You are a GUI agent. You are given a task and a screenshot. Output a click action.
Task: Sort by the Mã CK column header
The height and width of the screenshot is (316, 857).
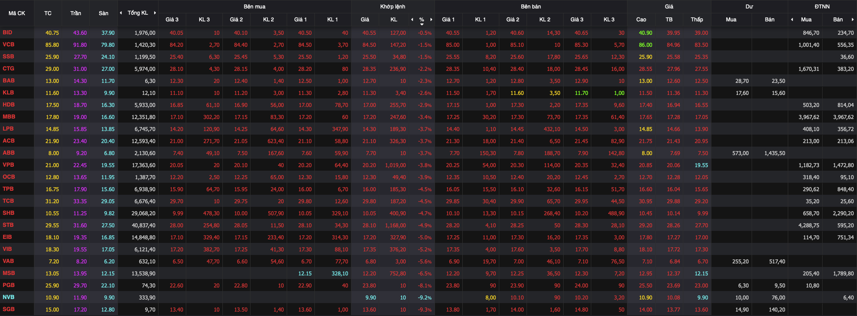point(17,13)
